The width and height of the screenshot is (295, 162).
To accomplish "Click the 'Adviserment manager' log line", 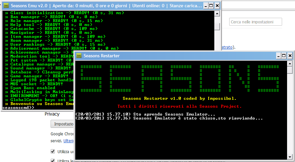I will 62,48.
